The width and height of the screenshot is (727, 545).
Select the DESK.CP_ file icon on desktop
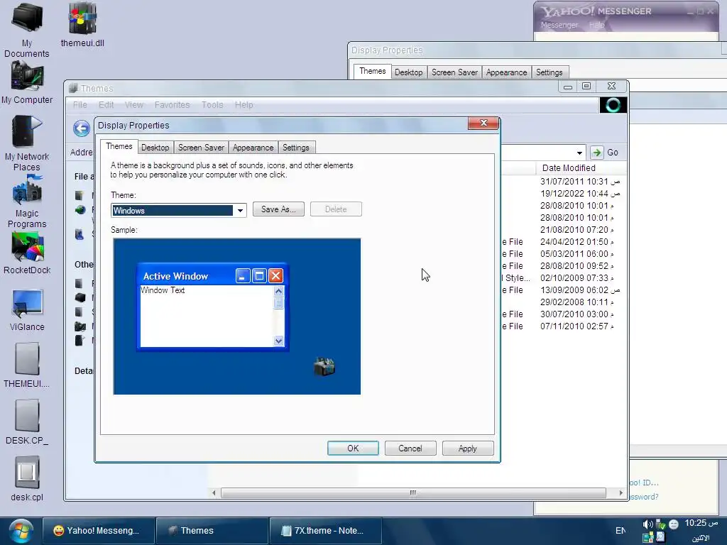27,423
